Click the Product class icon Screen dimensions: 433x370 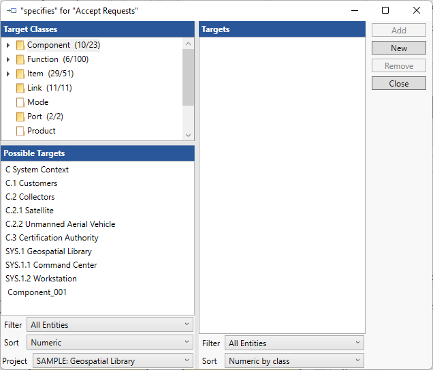[20, 131]
